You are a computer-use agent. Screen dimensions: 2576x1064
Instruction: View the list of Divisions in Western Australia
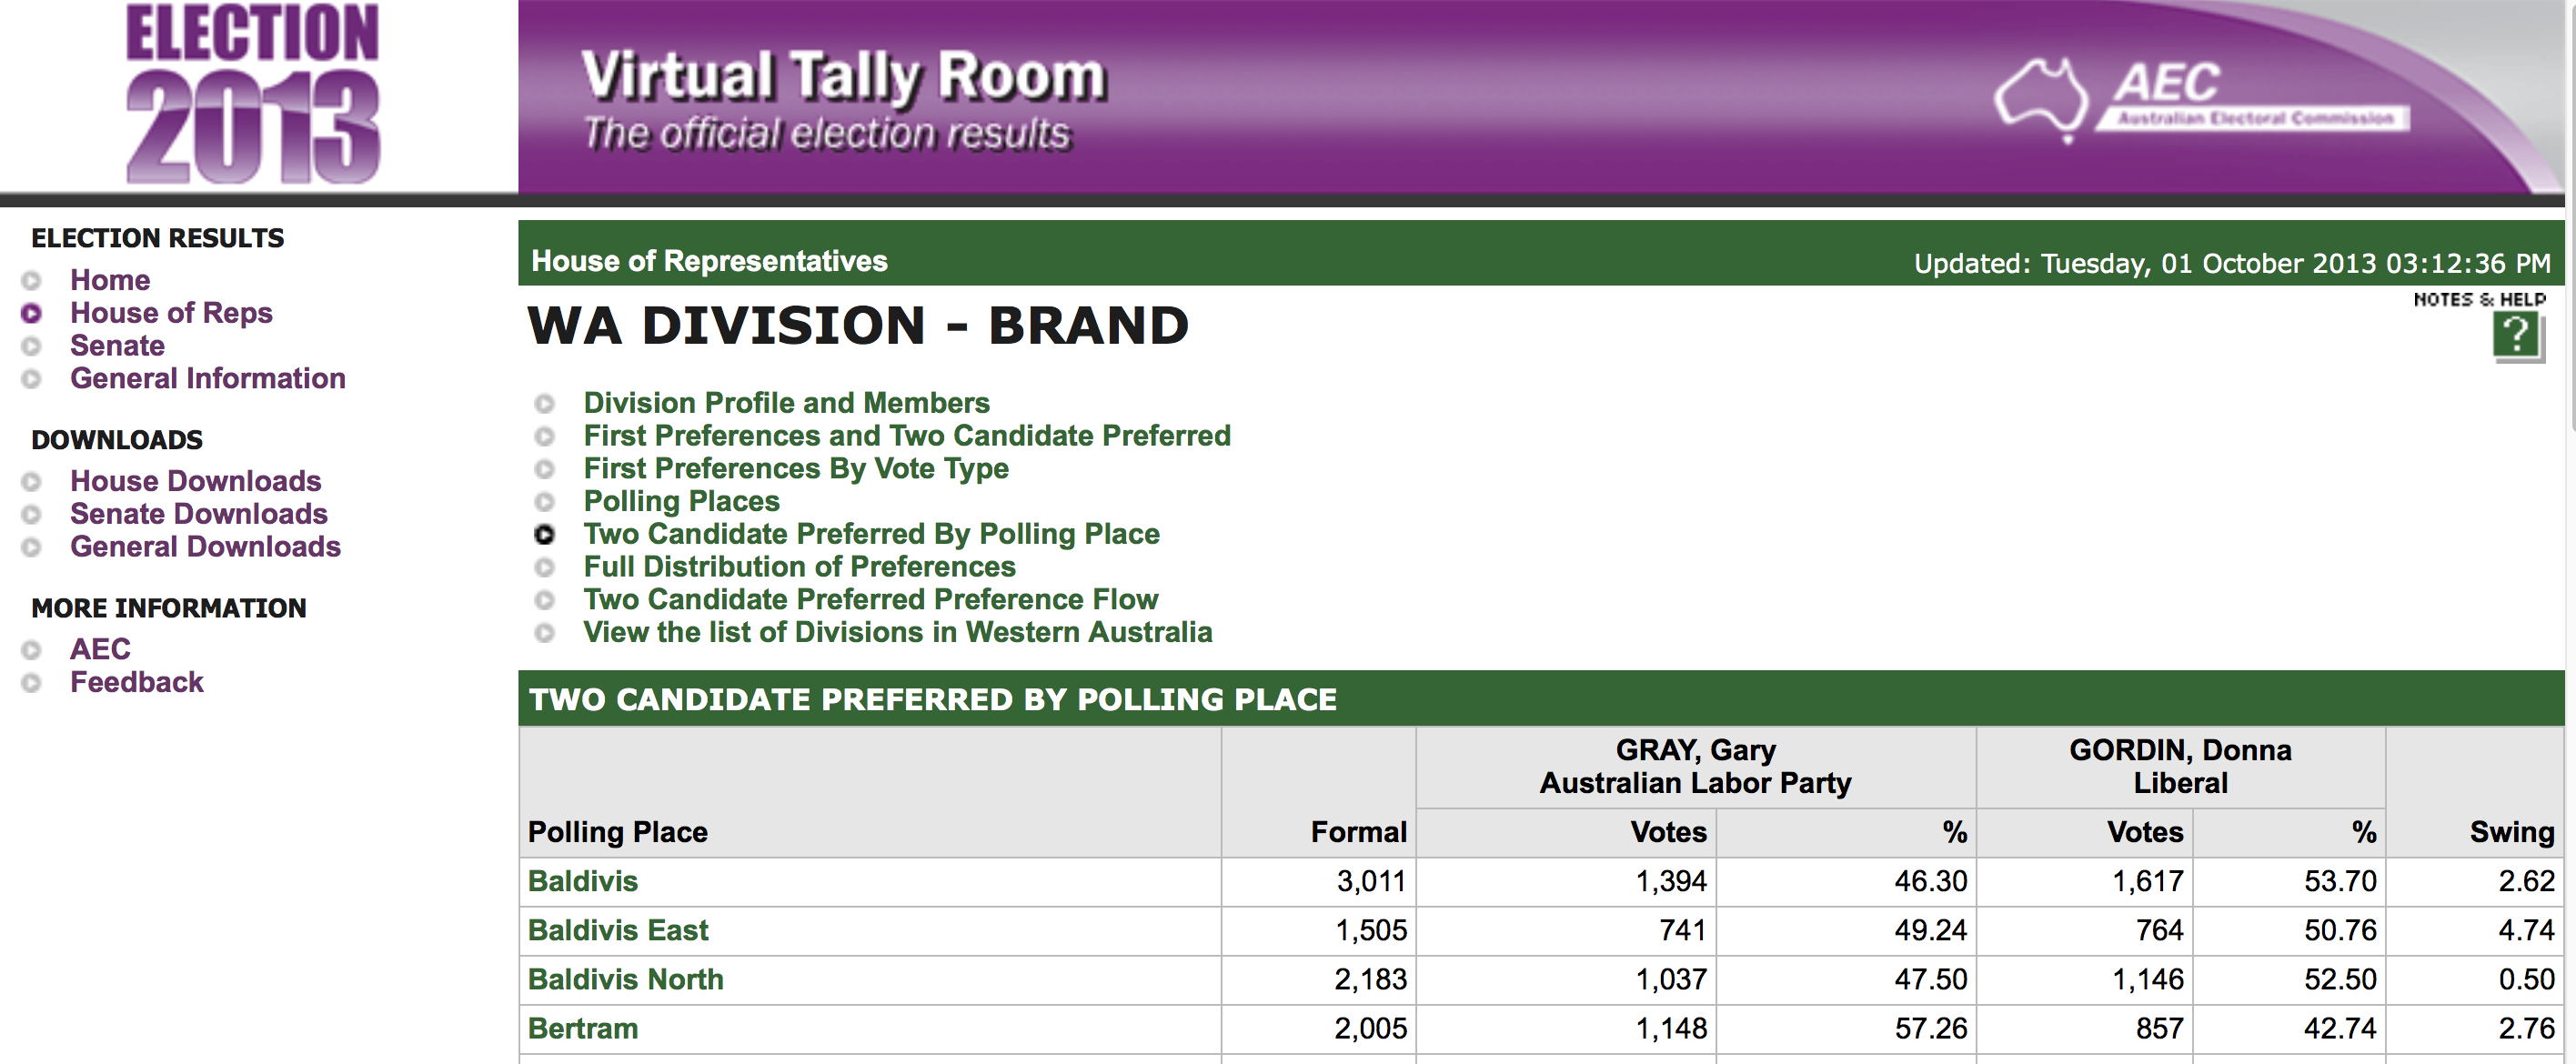tap(897, 633)
